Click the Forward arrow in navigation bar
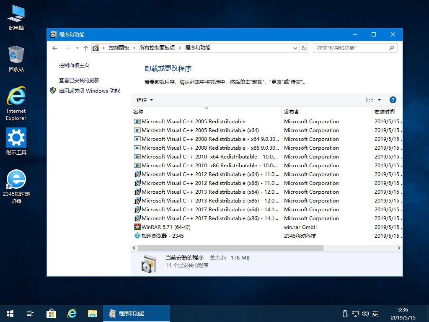The height and width of the screenshot is (322, 429). click(x=67, y=48)
